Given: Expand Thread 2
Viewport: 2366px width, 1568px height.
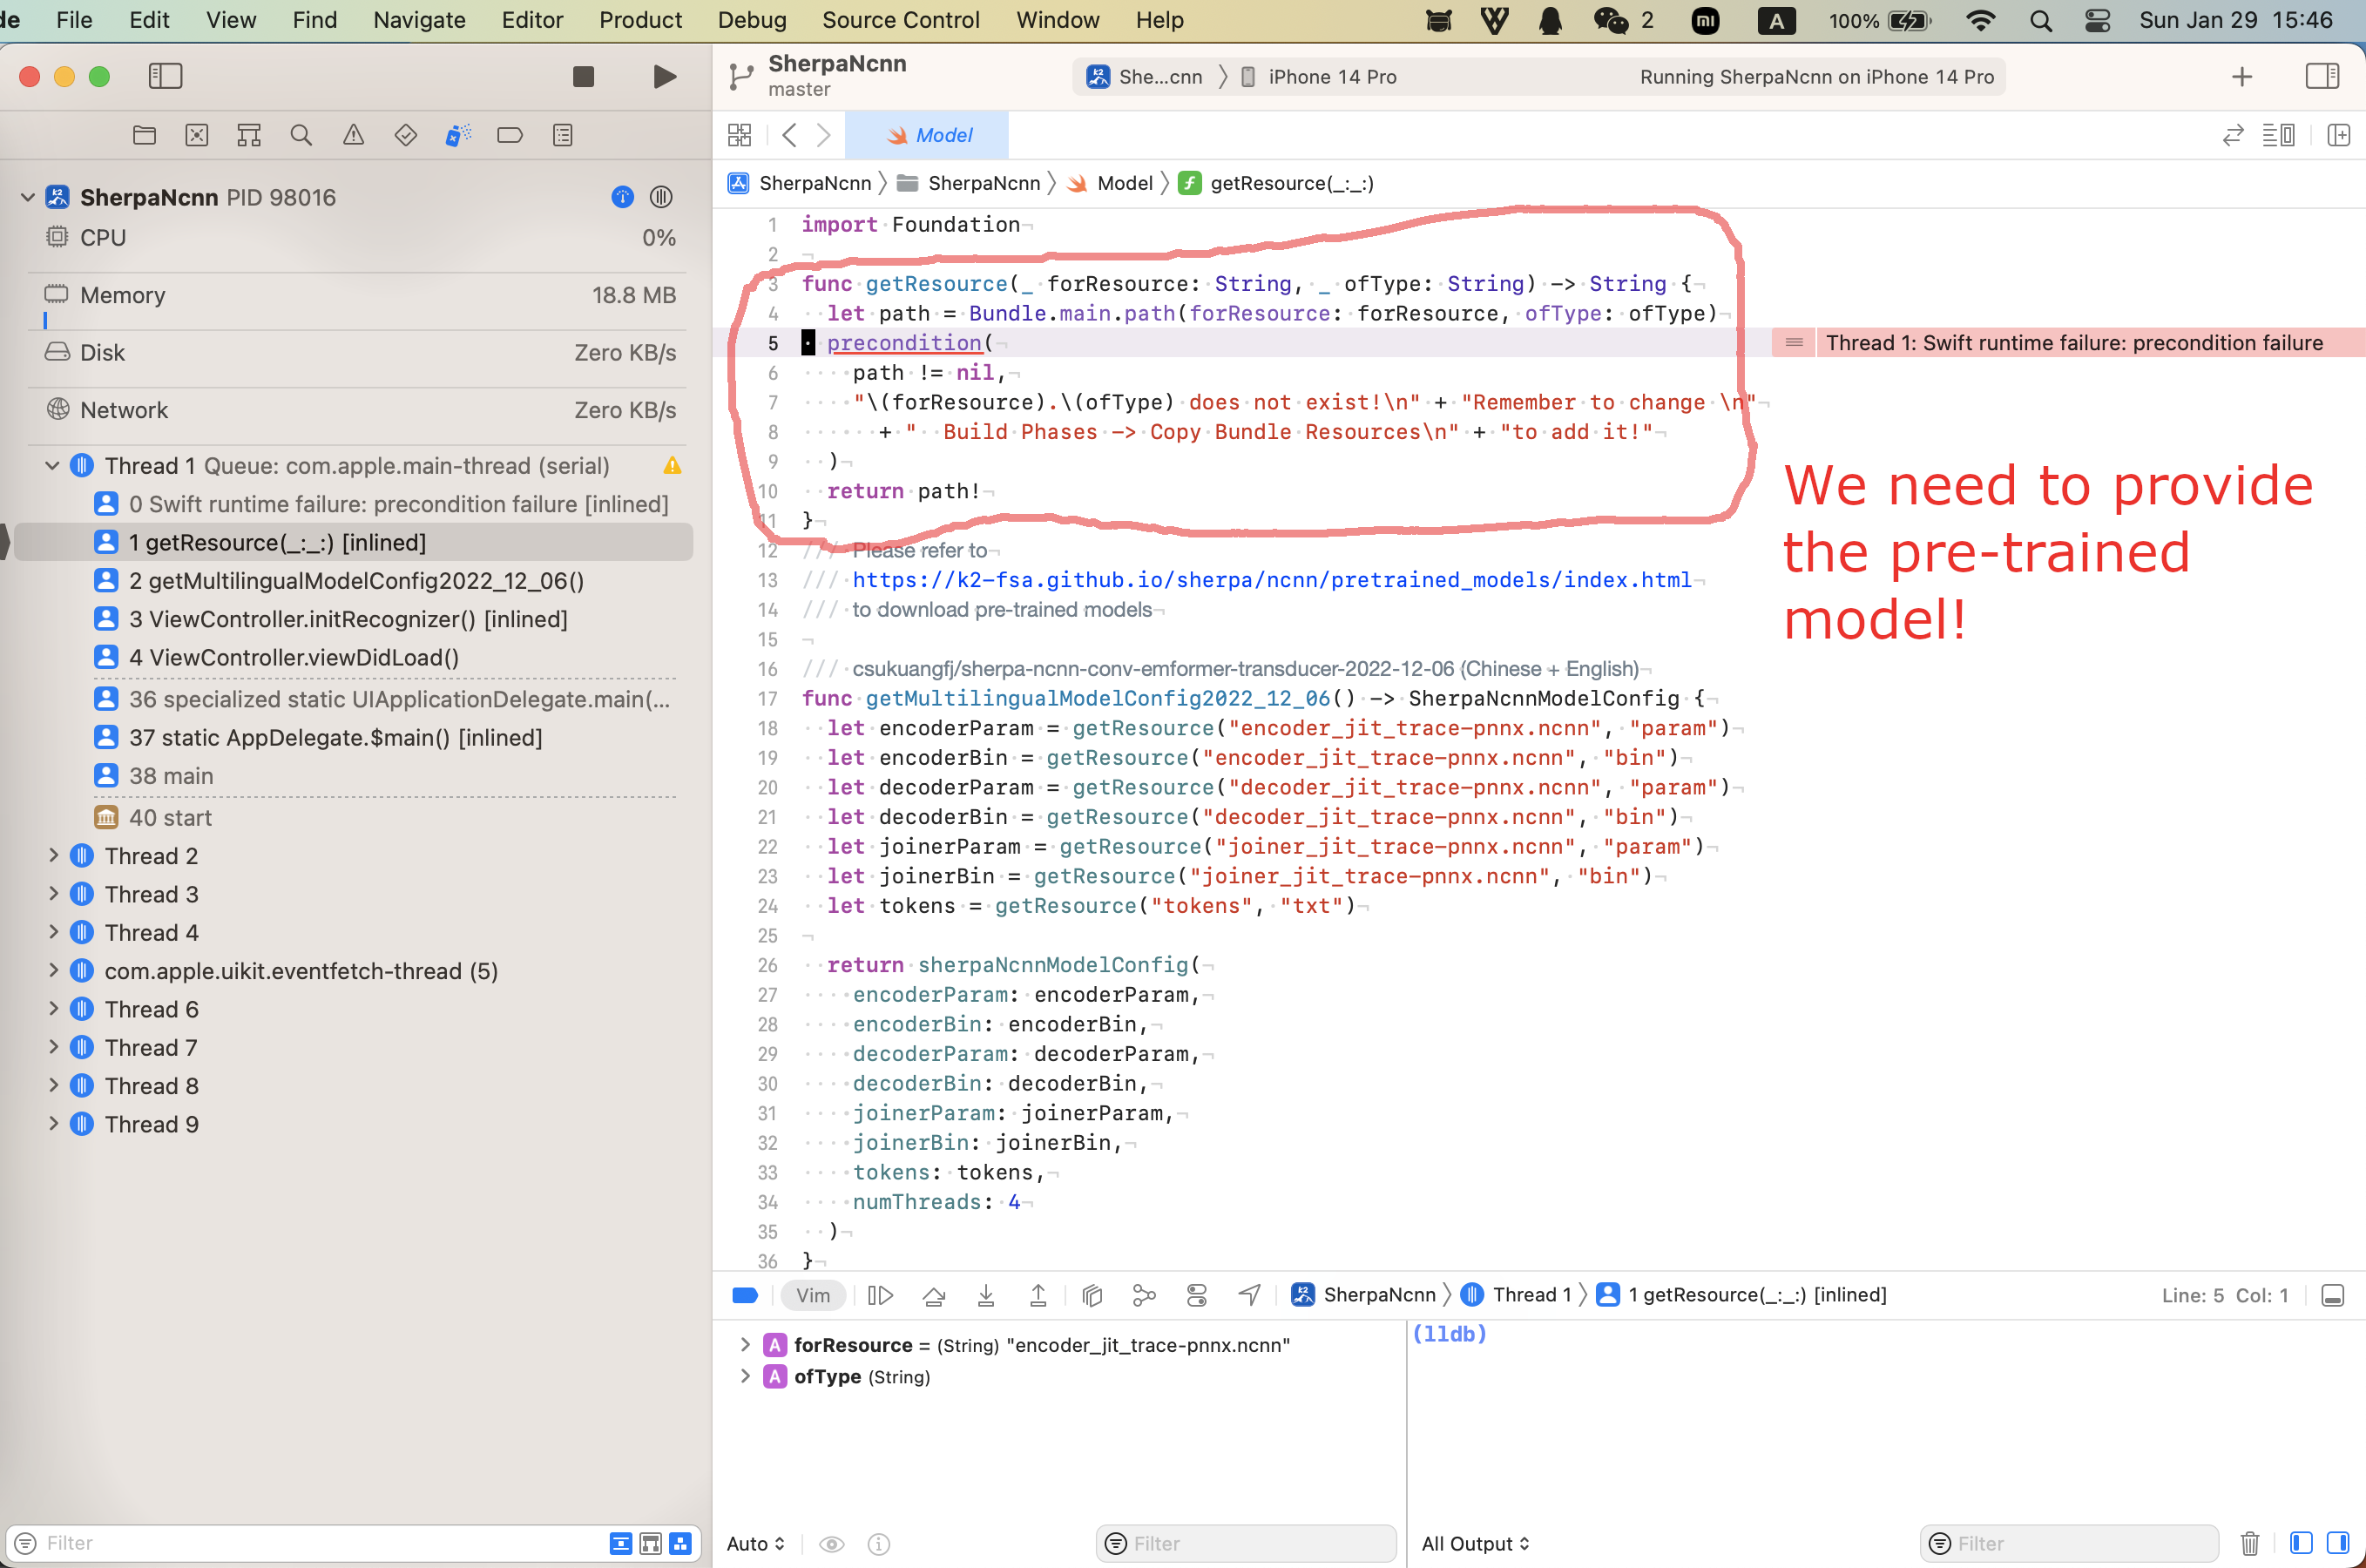Looking at the screenshot, I should point(52,856).
